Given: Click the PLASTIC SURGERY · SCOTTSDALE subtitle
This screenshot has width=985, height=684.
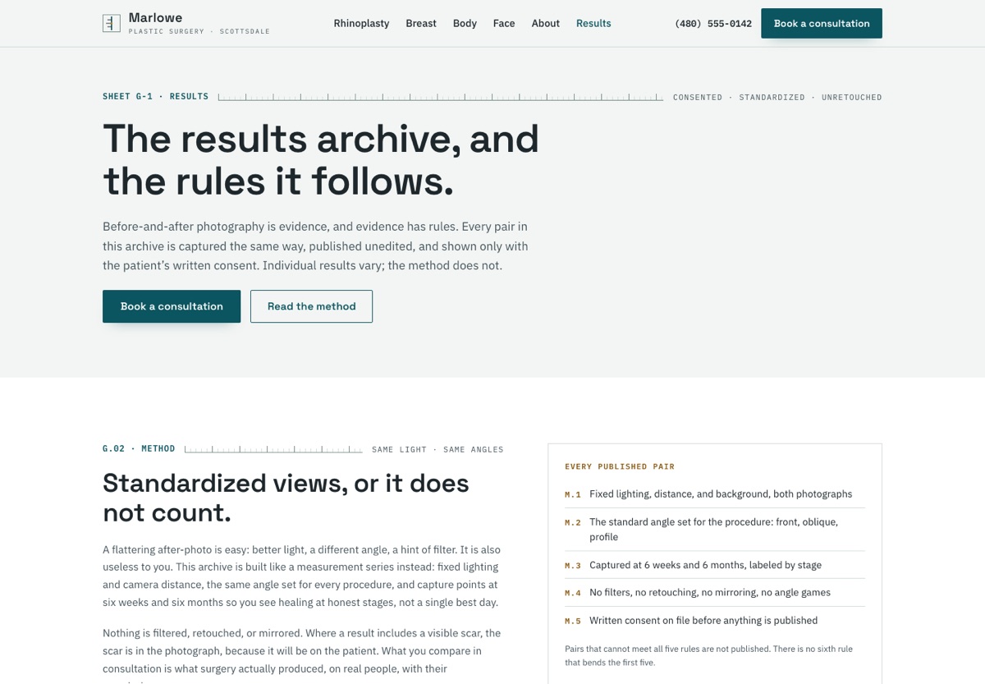Looking at the screenshot, I should click(199, 31).
